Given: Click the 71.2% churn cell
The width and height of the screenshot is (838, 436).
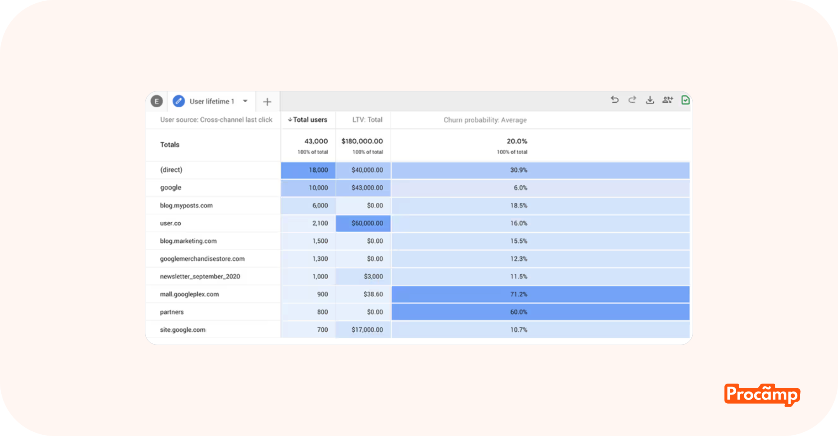Looking at the screenshot, I should click(519, 294).
